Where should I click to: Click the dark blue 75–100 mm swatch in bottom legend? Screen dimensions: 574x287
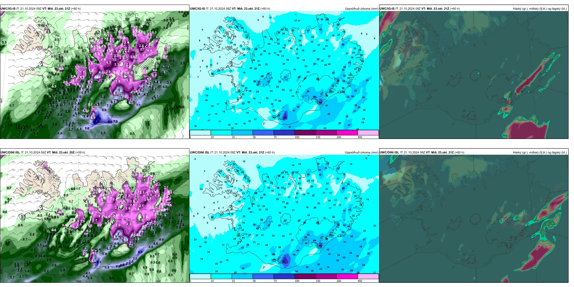pyautogui.click(x=284, y=276)
